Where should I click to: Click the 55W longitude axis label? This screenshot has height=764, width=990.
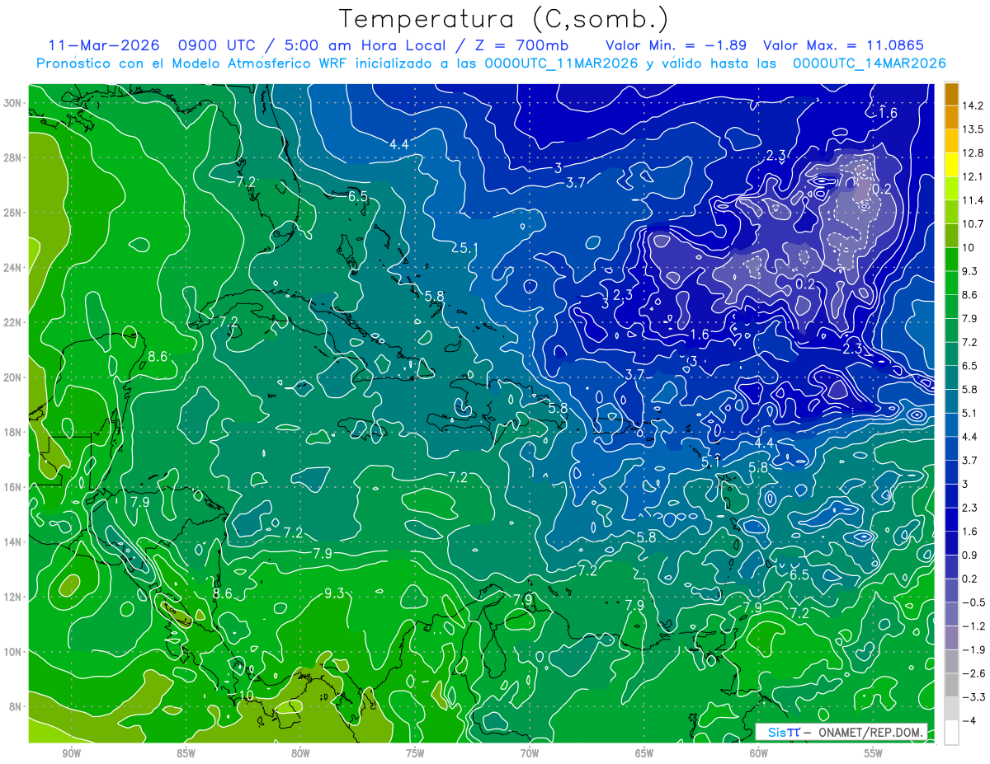pyautogui.click(x=874, y=753)
